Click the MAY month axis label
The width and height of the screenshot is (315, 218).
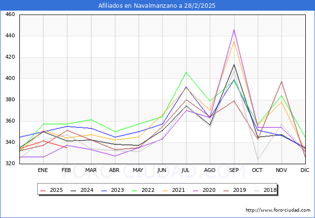pos(138,170)
